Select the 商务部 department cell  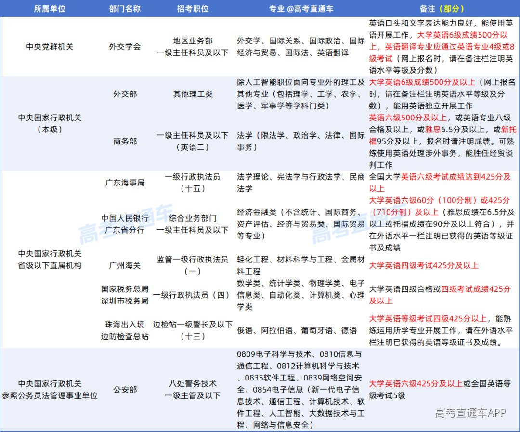[x=125, y=141]
